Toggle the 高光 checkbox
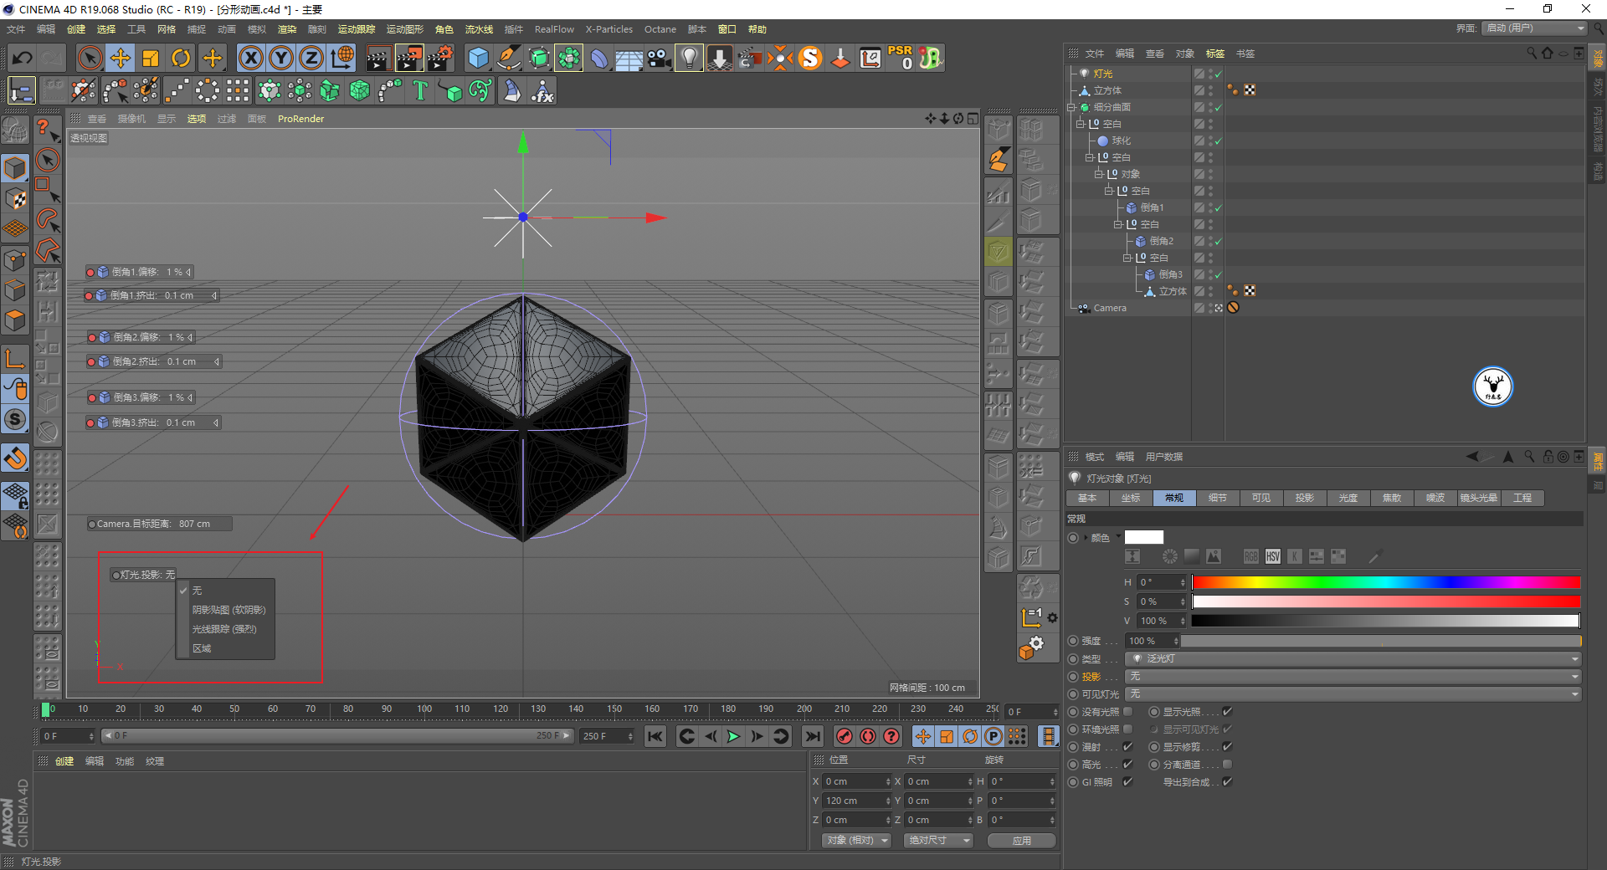This screenshot has height=870, width=1607. 1127,765
